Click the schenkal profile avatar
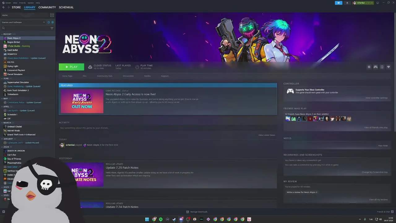The width and height of the screenshot is (396, 223). point(355,3)
